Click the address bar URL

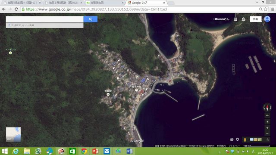[96, 9]
